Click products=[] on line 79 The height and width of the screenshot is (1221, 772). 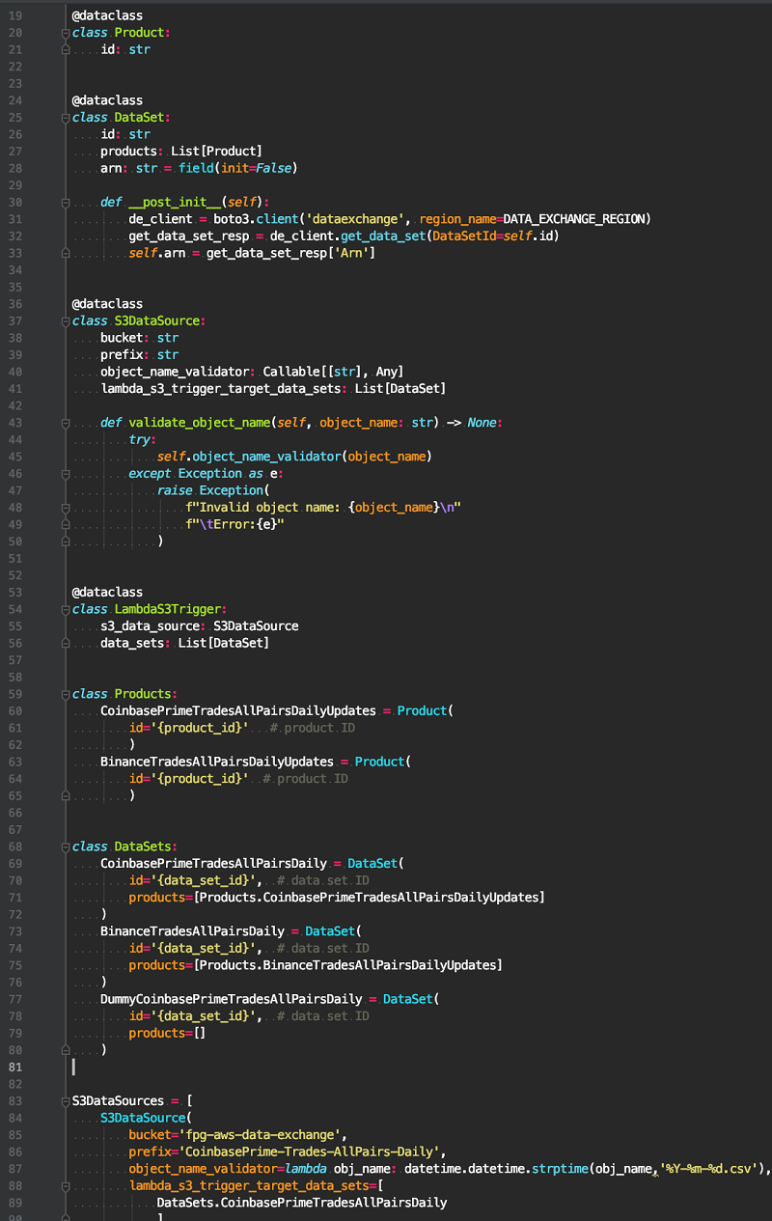[168, 1034]
